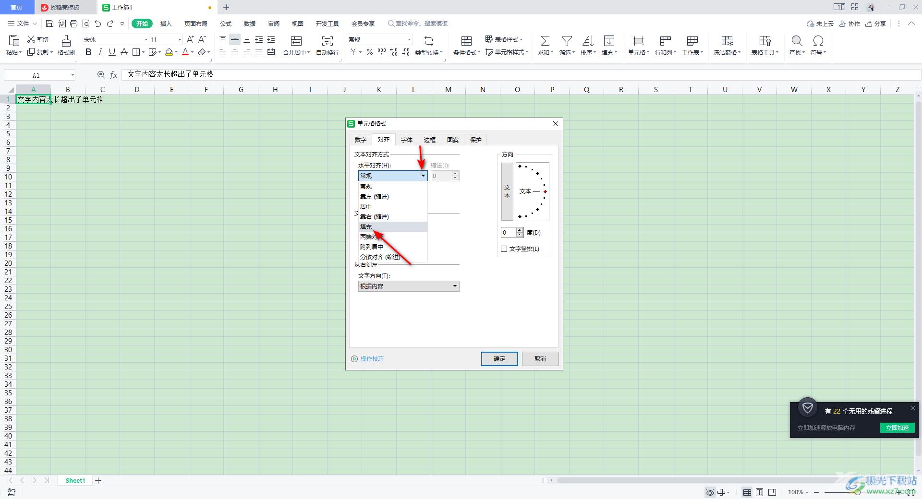Viewport: 922px width, 499px height.
Task: Click the font color A icon
Action: point(185,52)
